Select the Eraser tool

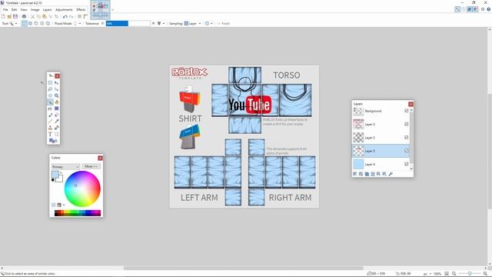[x=56, y=115]
